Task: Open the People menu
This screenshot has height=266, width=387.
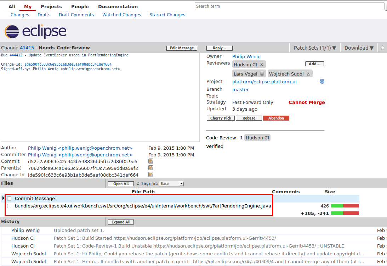Action: [x=80, y=7]
